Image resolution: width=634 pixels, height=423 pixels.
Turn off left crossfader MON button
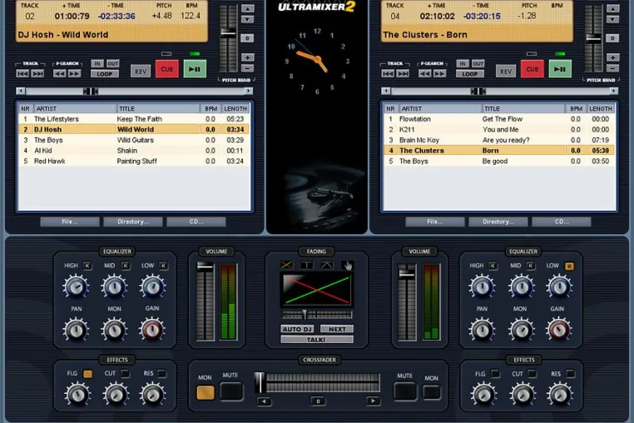coord(206,392)
